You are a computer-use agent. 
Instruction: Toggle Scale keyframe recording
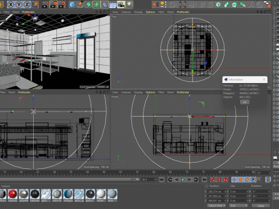pyautogui.click(x=241, y=179)
